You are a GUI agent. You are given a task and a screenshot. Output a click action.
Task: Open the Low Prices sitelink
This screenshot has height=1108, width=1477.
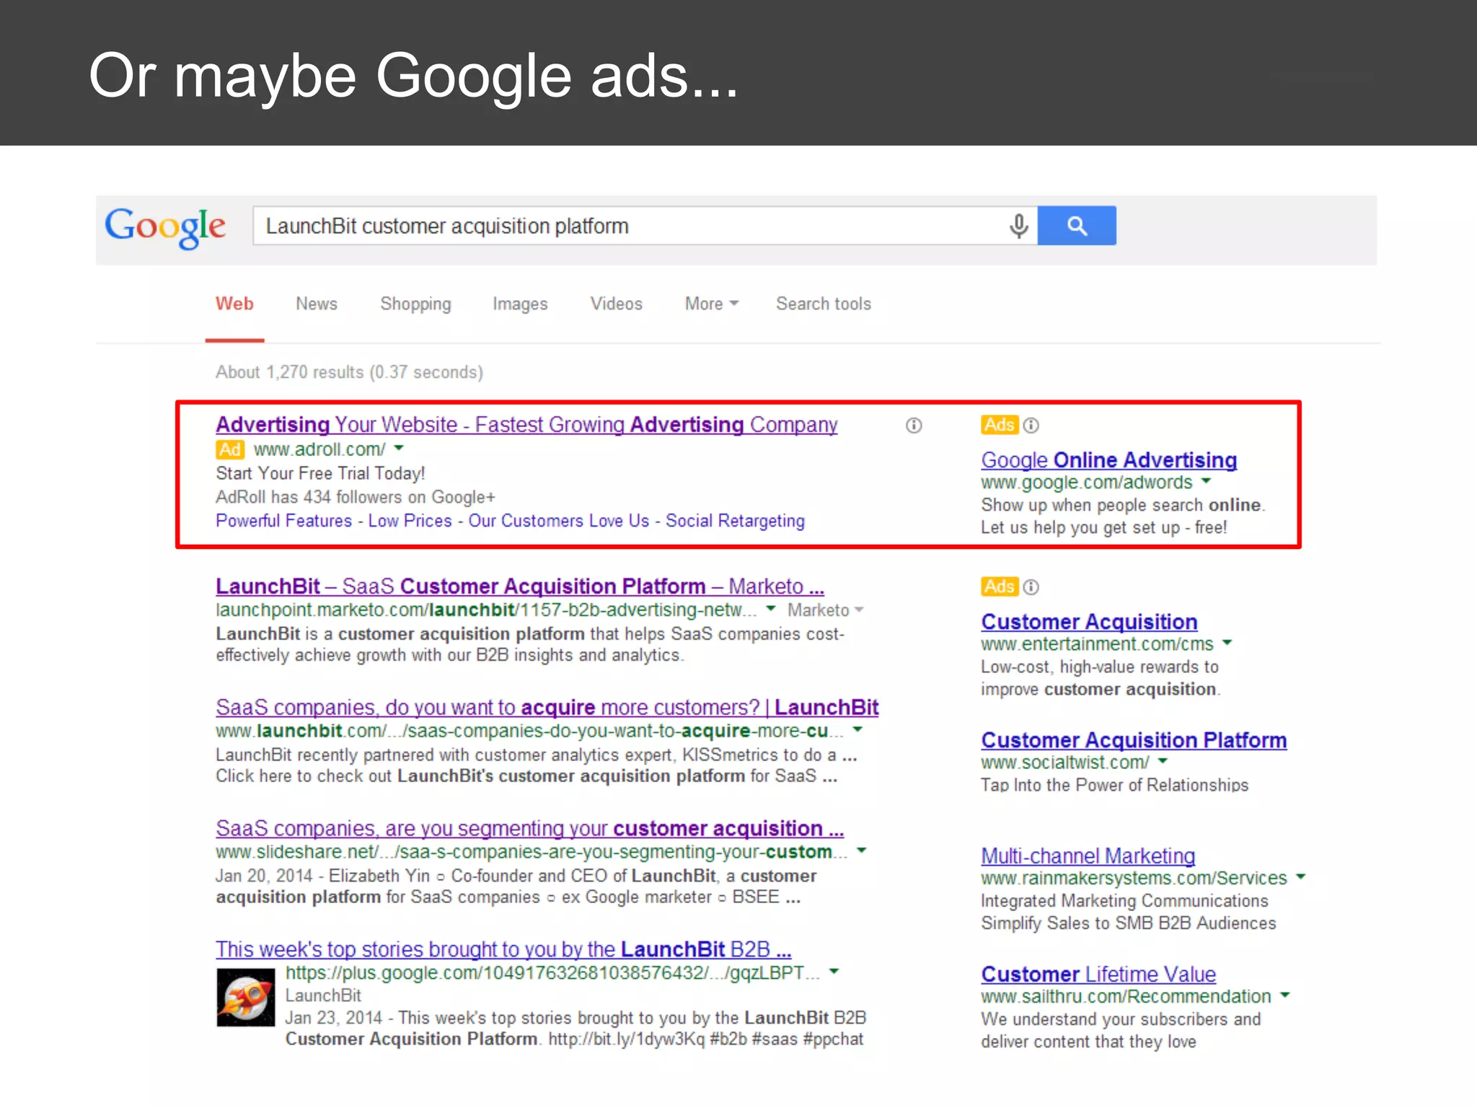coord(410,521)
